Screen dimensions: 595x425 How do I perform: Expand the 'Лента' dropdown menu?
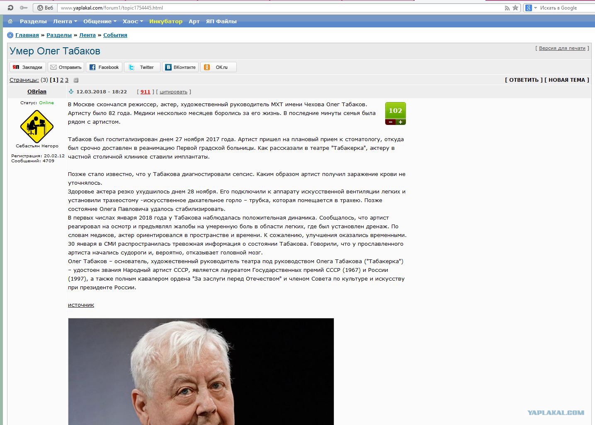[65, 21]
